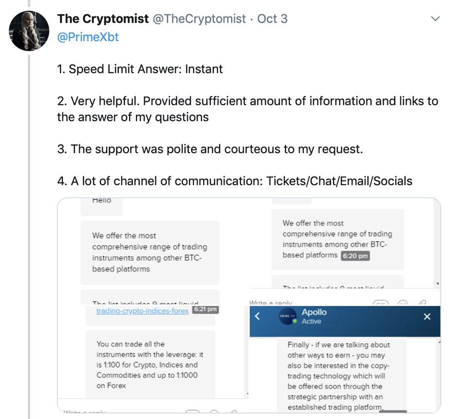451x419 pixels.
Task: Close the Apollo chat window
Action: click(427, 317)
